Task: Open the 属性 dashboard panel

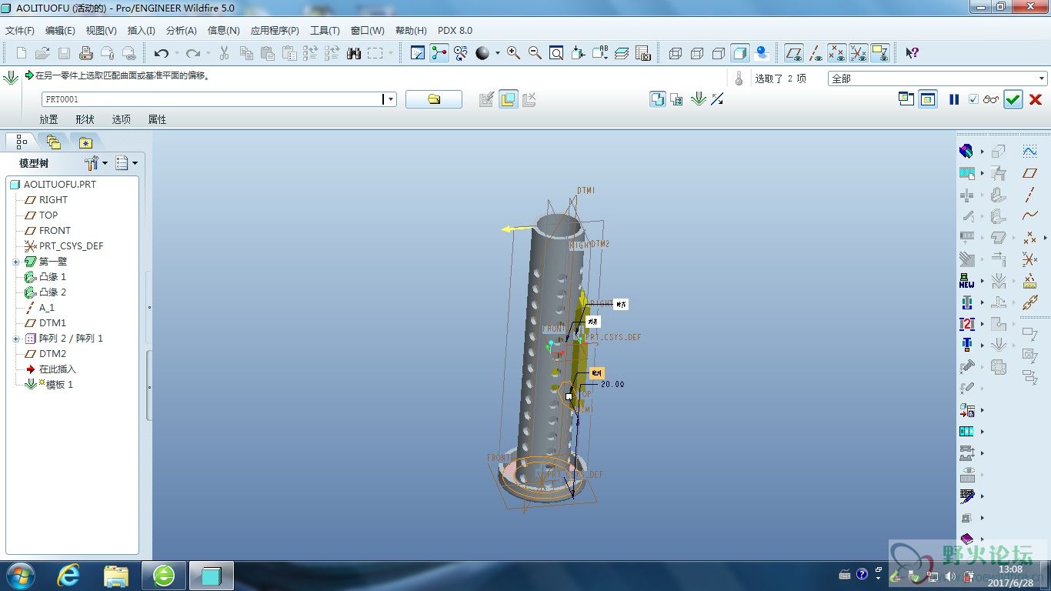Action: pos(157,119)
